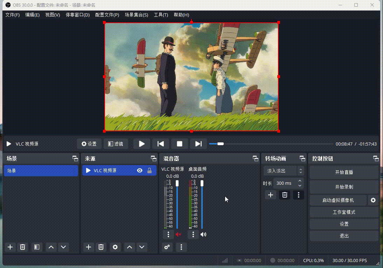The image size is (383, 268).
Task: Open 设置 in control buttons panel
Action: pyautogui.click(x=344, y=224)
